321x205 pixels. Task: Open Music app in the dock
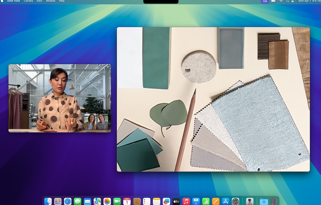[x=186, y=202]
